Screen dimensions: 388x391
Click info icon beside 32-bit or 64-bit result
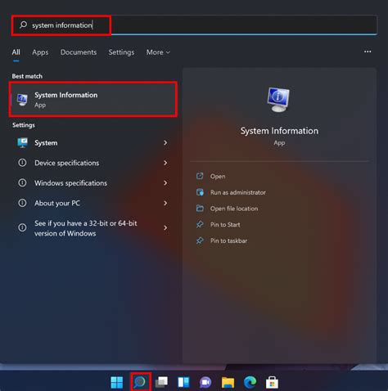point(22,227)
